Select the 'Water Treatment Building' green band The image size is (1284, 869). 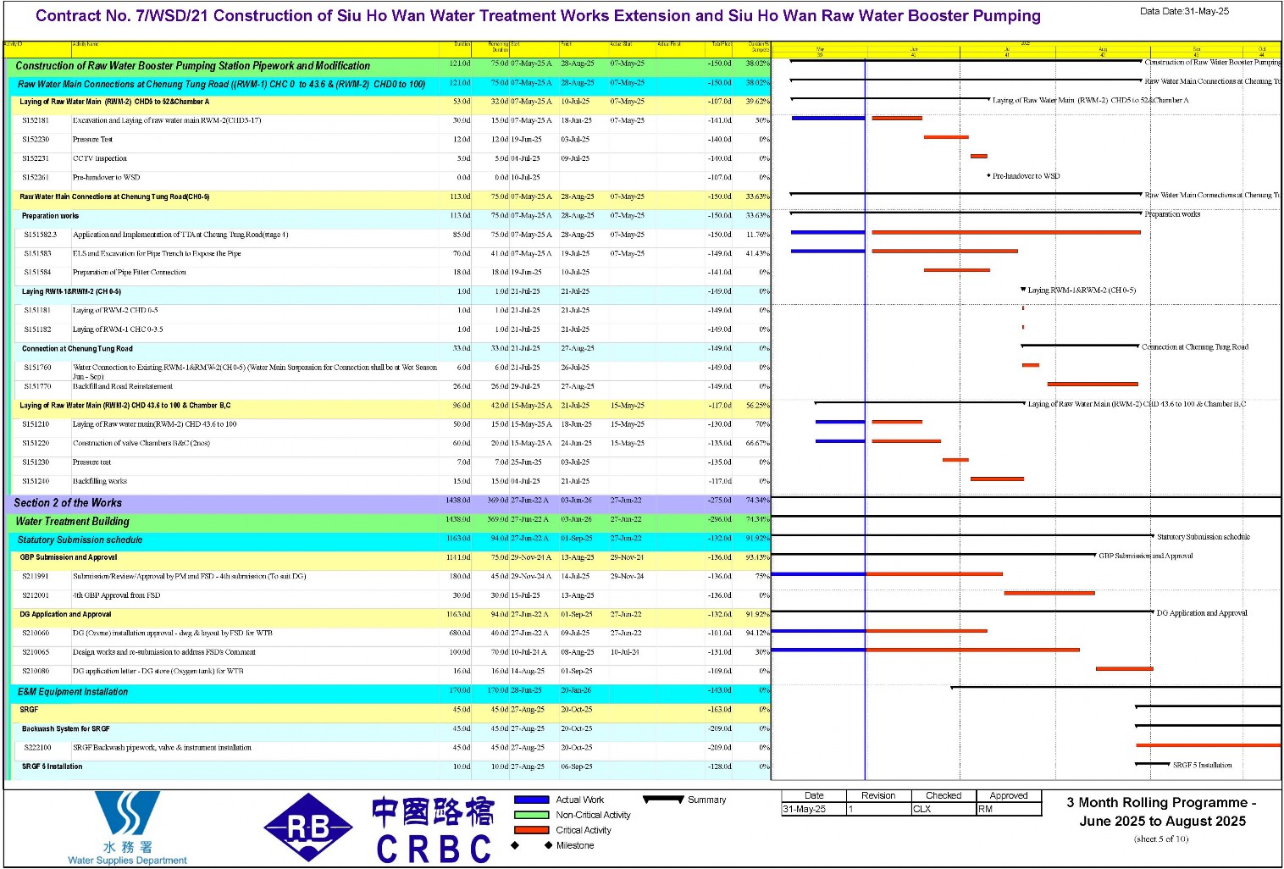click(x=390, y=522)
